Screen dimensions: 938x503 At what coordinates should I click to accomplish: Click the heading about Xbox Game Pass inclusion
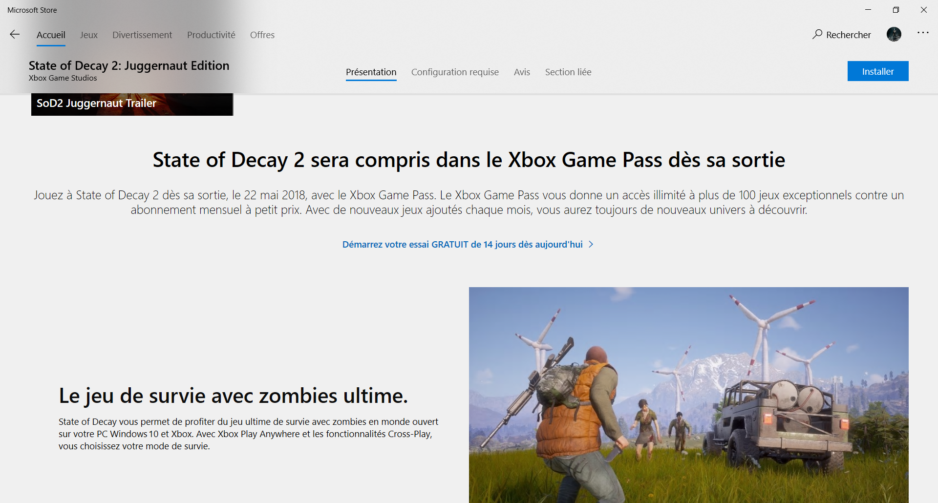click(469, 160)
